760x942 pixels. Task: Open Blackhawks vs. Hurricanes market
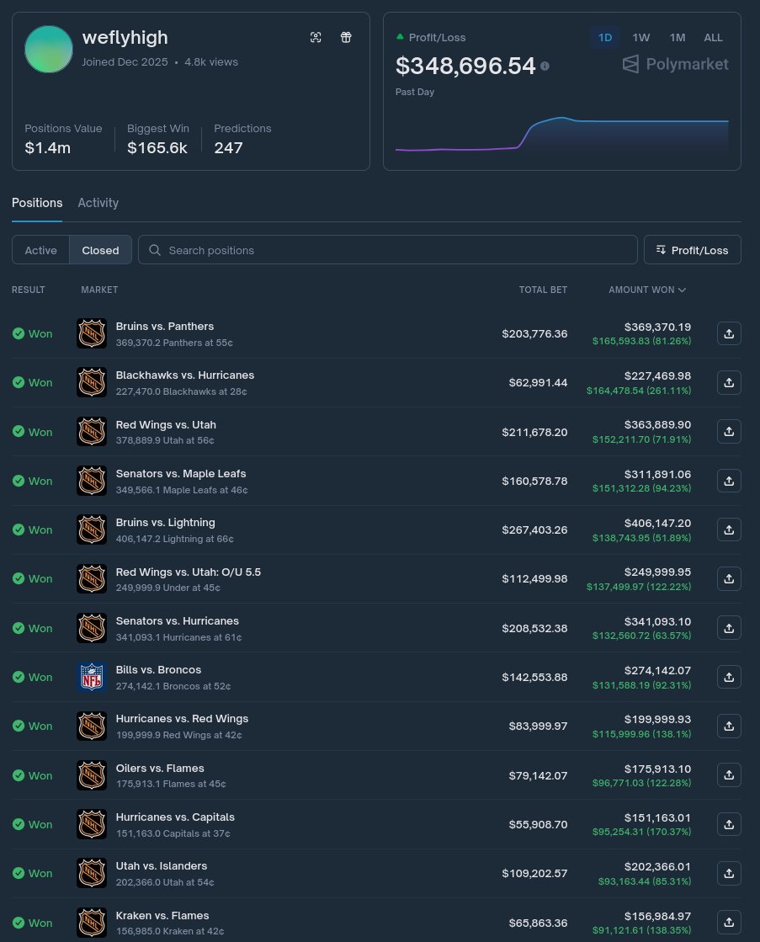pyautogui.click(x=185, y=375)
